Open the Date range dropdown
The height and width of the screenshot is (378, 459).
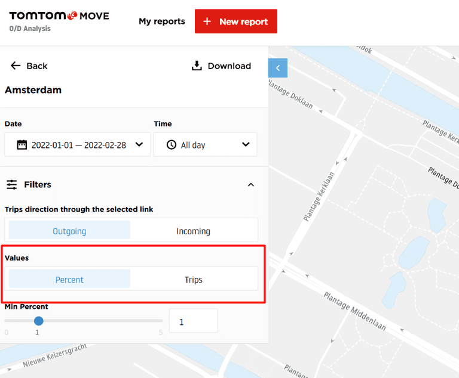tap(78, 145)
